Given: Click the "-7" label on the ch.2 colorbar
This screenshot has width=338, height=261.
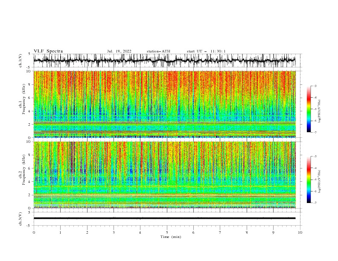Looking at the screenshot, I should tap(315, 203).
